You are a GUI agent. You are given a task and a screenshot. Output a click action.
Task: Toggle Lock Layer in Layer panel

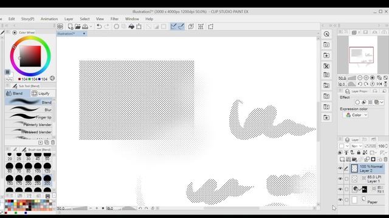click(x=359, y=153)
